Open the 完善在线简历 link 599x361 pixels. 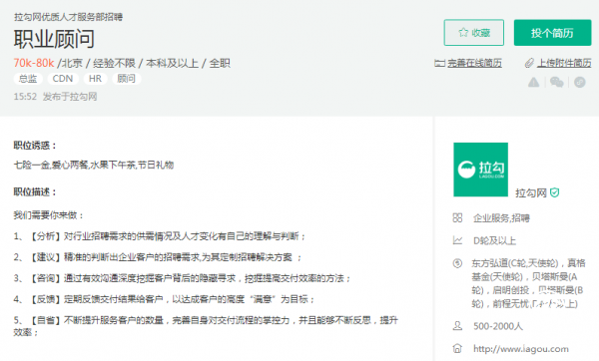tap(474, 63)
